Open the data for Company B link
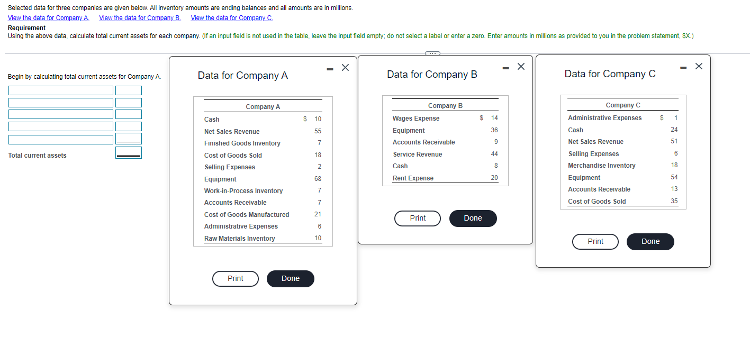750x346 pixels. point(139,17)
